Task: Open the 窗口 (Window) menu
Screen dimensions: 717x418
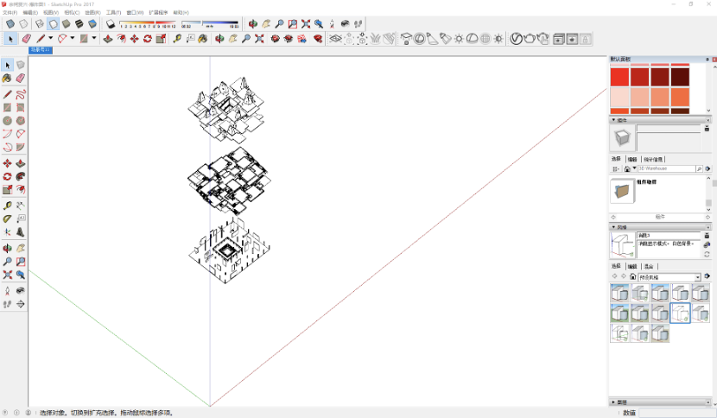Action: point(135,12)
